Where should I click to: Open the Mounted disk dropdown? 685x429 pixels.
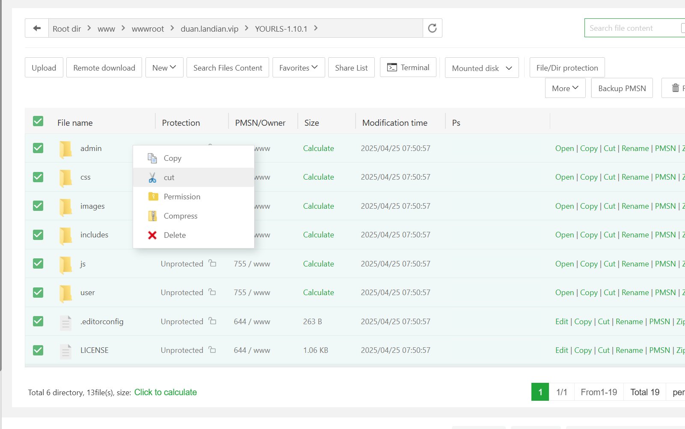(482, 68)
